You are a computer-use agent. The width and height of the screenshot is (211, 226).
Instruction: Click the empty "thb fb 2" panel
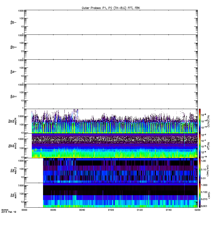111,96
